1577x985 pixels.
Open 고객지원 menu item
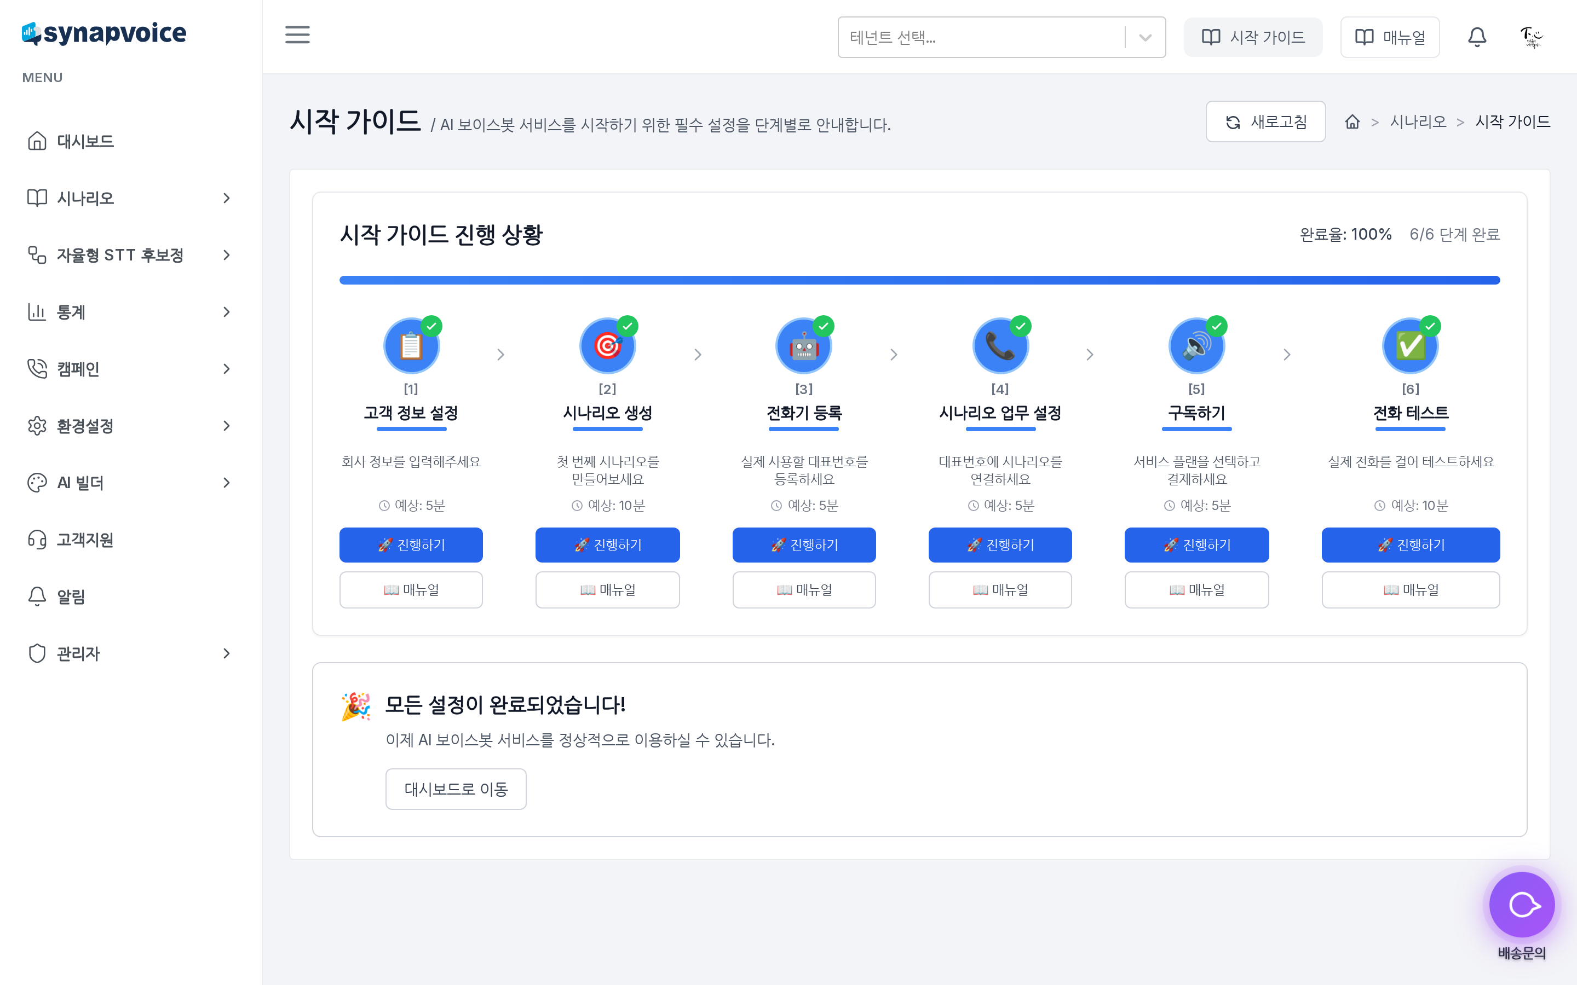130,540
